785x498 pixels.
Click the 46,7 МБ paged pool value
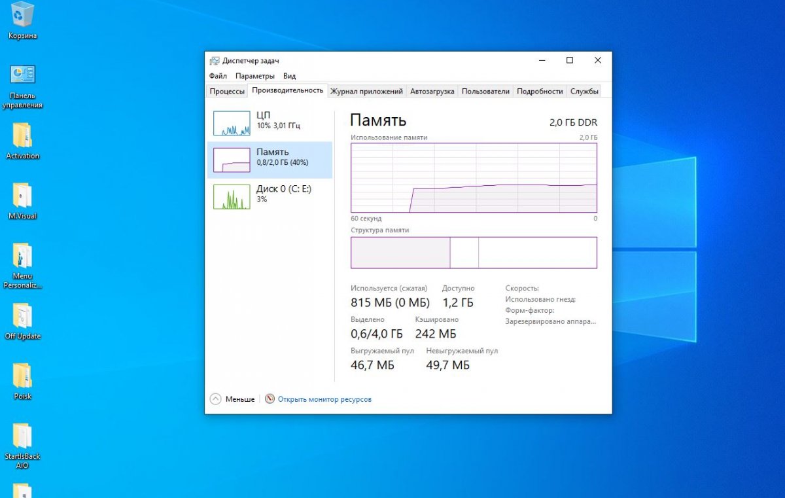pos(373,365)
